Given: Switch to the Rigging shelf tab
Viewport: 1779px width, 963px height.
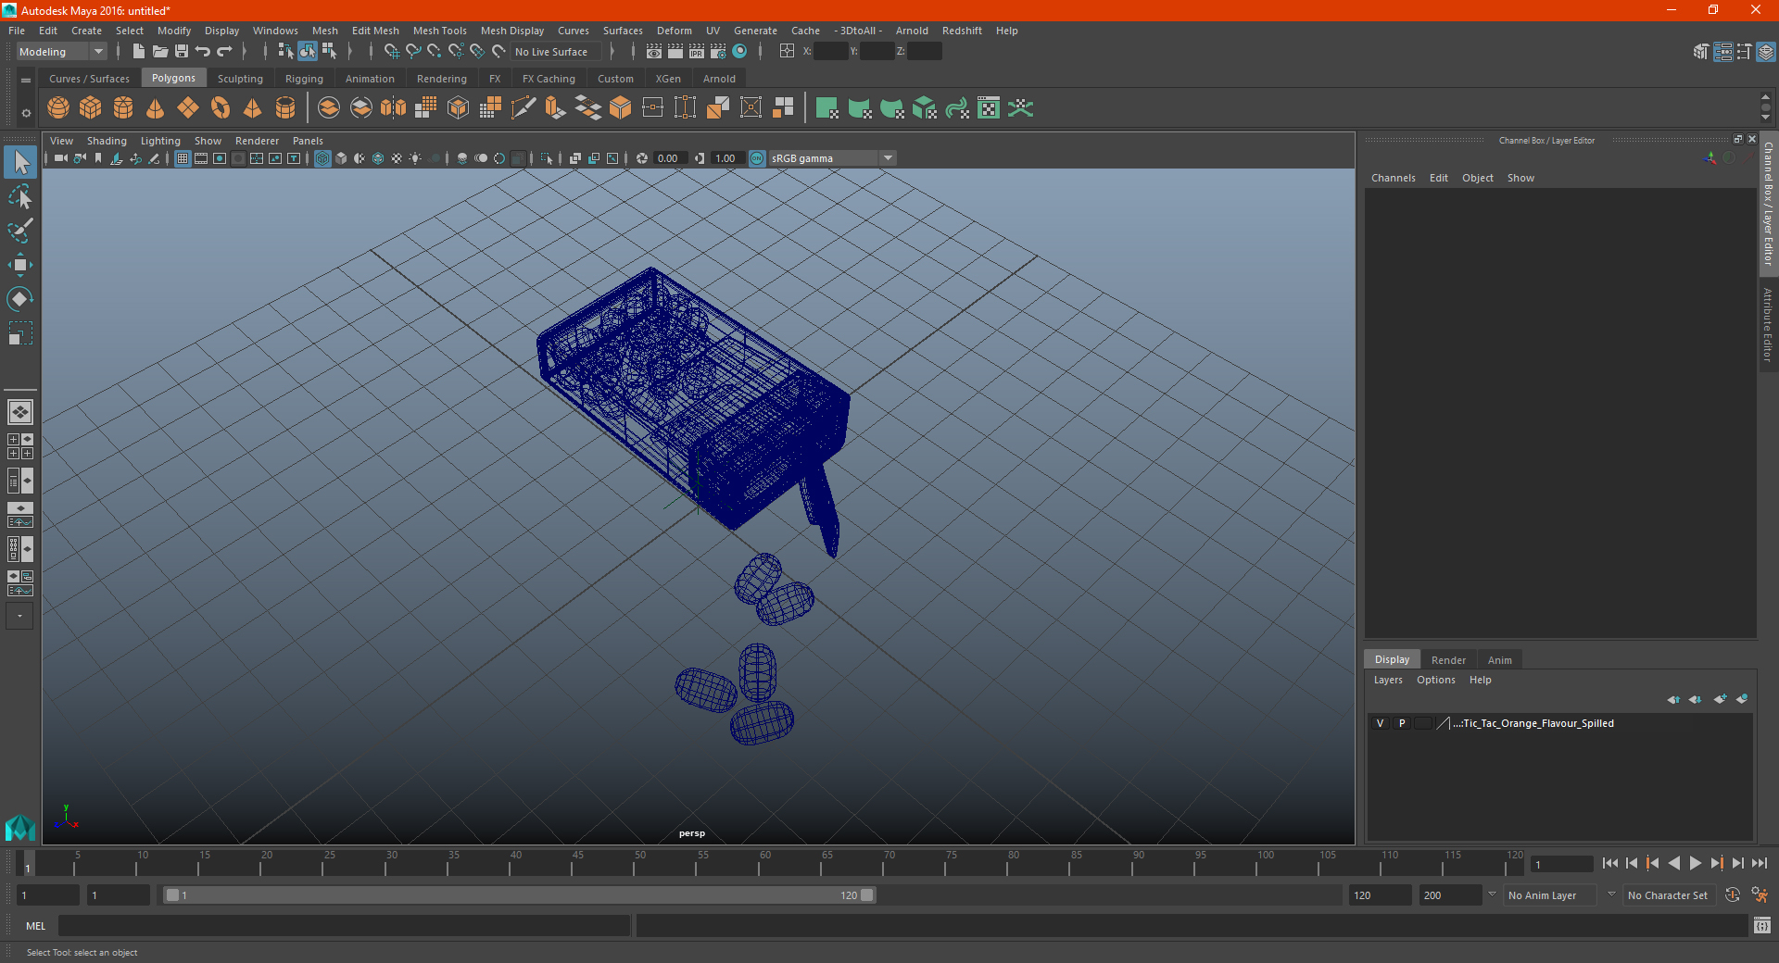Looking at the screenshot, I should (304, 79).
